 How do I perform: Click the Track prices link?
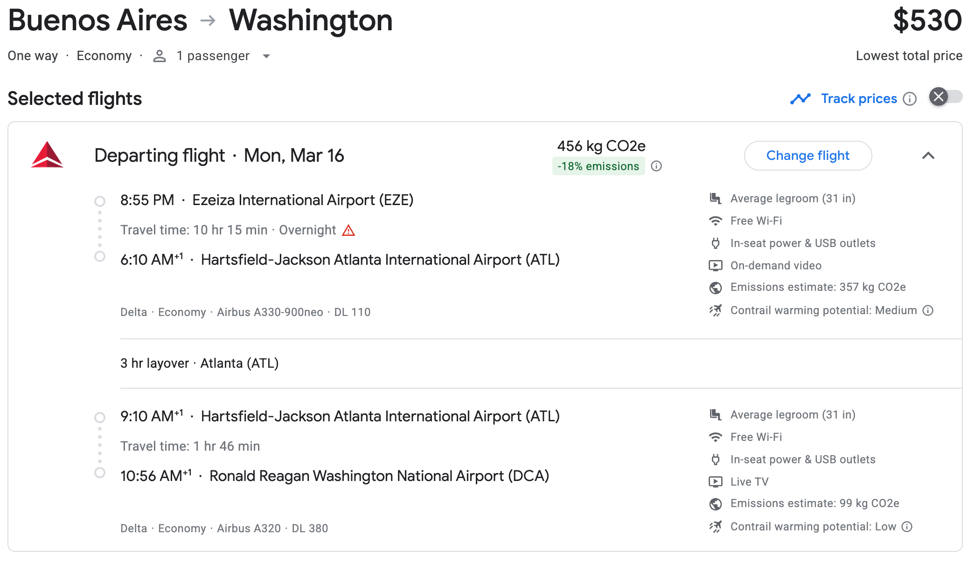(859, 99)
